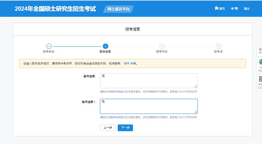Click the home icon beside 首页

(x=217, y=8)
